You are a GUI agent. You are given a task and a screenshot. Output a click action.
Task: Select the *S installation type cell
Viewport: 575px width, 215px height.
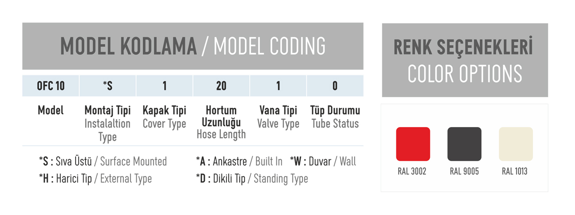click(107, 86)
